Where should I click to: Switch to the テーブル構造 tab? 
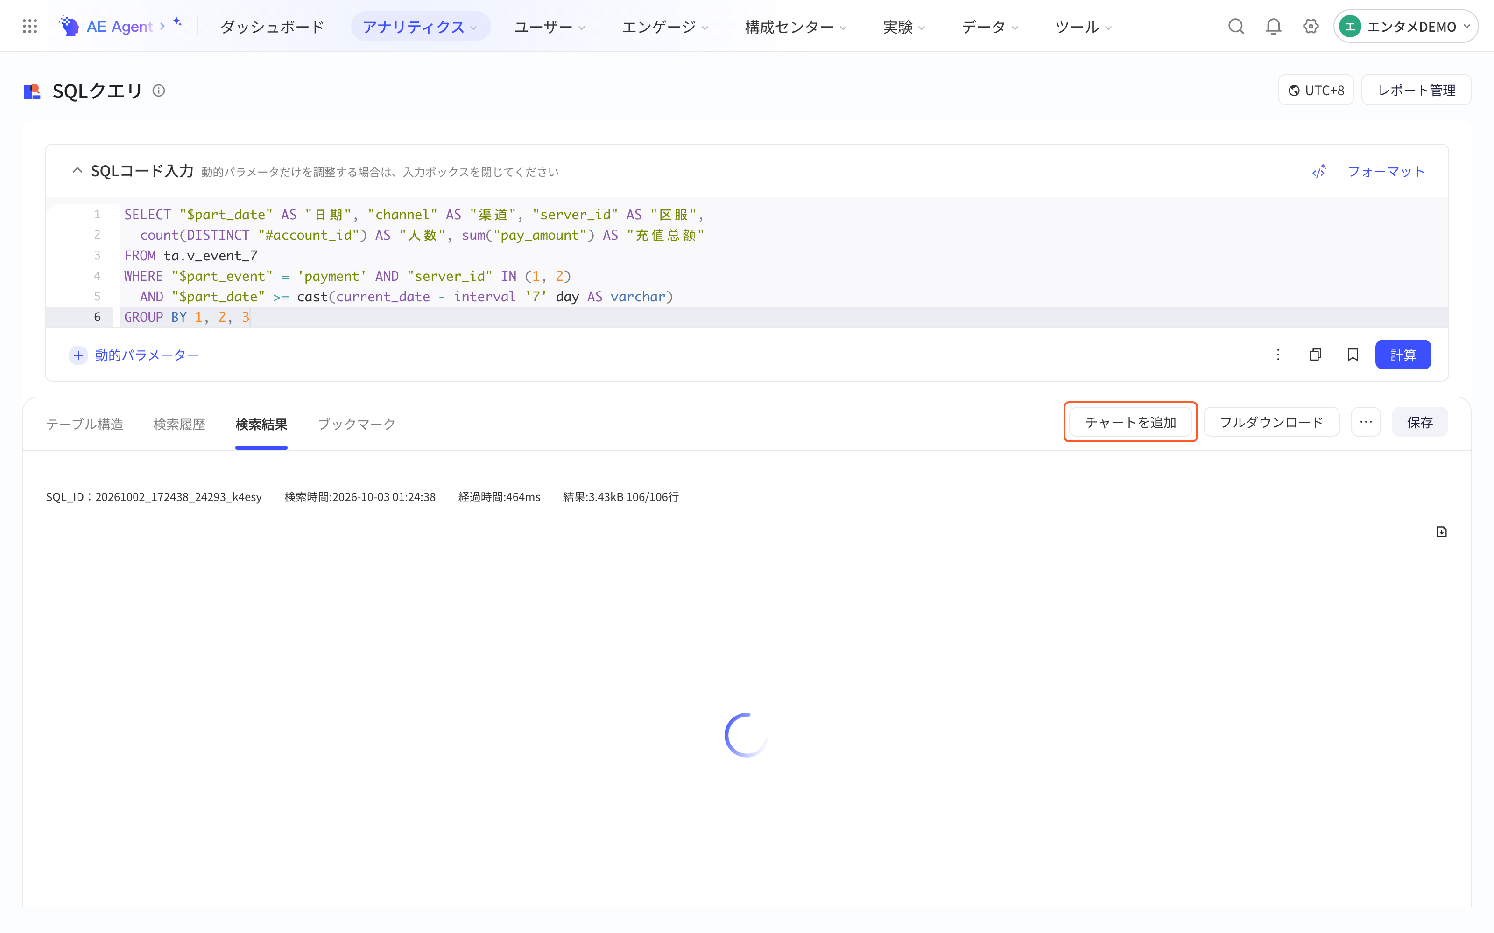coord(85,424)
